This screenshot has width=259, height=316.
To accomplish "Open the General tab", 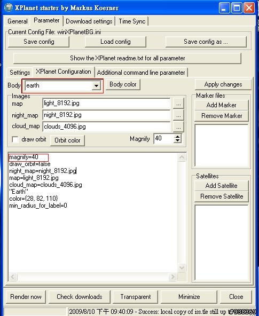I will click(18, 21).
